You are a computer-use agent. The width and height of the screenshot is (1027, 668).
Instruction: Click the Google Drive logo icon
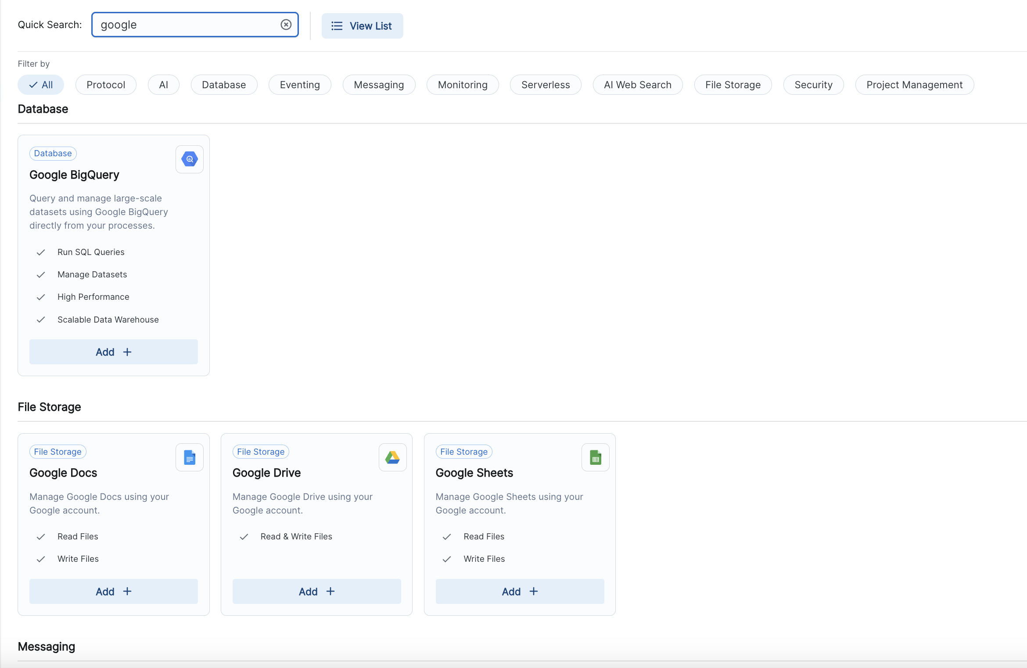point(392,457)
